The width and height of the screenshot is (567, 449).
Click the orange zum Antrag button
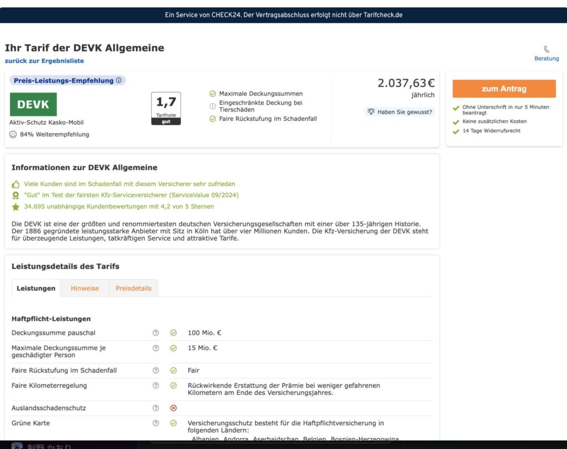point(504,89)
